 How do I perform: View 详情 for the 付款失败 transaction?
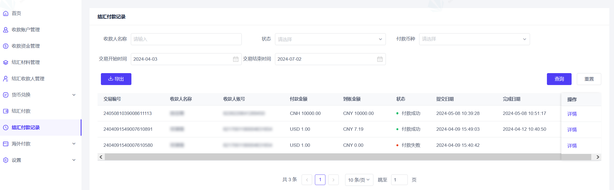pyautogui.click(x=572, y=146)
